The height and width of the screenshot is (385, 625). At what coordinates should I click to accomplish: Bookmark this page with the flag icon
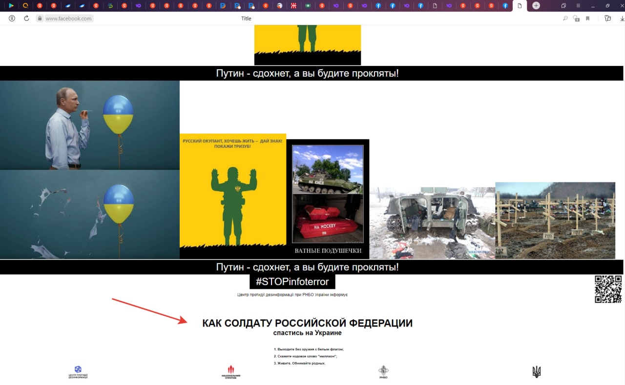pos(588,19)
